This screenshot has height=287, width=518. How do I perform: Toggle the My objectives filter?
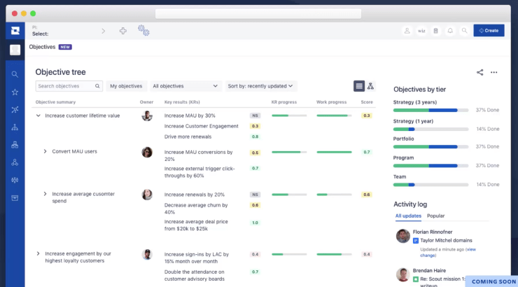126,86
